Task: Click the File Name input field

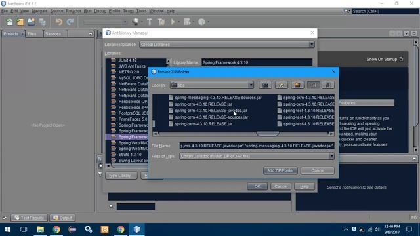Action: (257, 146)
